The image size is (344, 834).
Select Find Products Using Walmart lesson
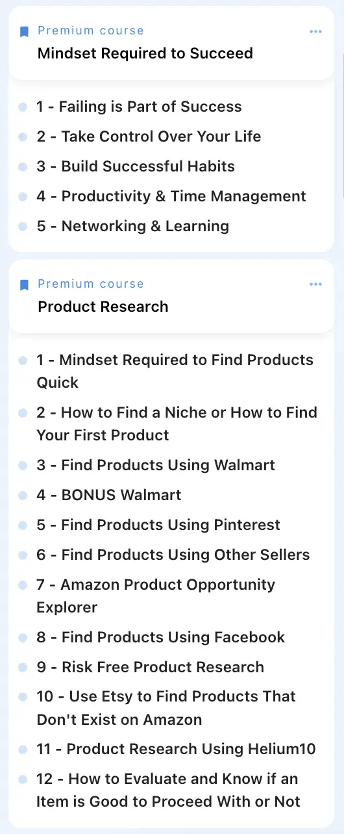156,465
